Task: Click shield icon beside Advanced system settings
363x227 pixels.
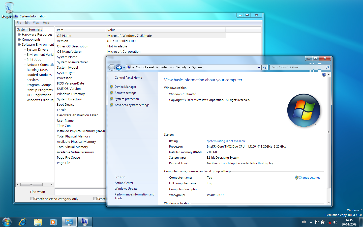Action: [111, 105]
